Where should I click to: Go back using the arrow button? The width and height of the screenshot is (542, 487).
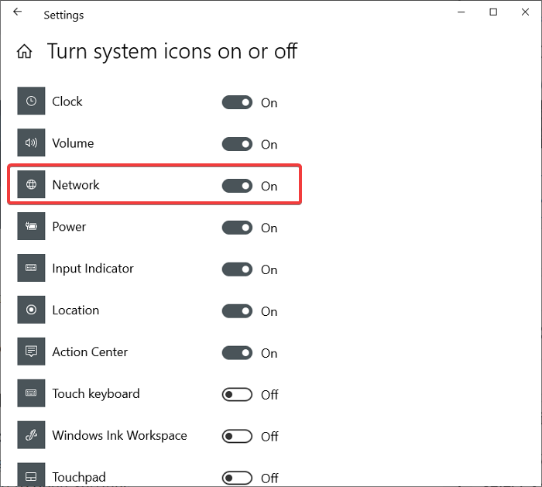(x=18, y=12)
